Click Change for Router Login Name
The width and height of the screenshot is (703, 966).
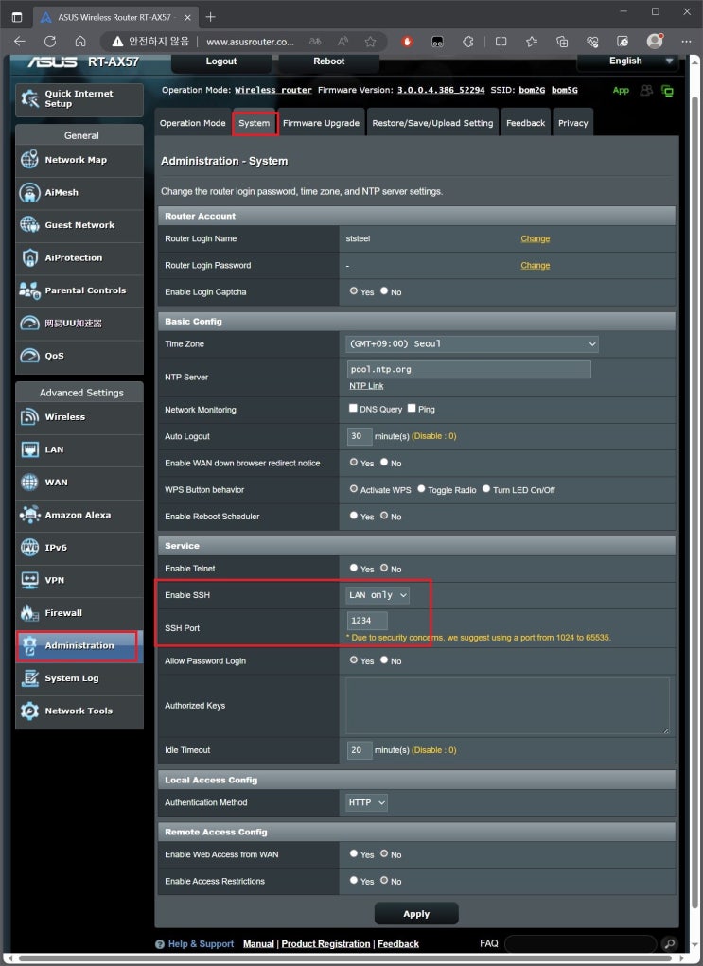pos(536,238)
